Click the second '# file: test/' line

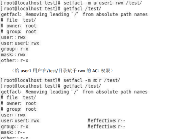[x=18, y=98]
